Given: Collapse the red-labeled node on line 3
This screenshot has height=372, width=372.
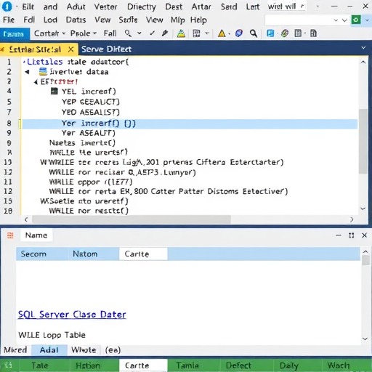Looking at the screenshot, I should point(36,82).
